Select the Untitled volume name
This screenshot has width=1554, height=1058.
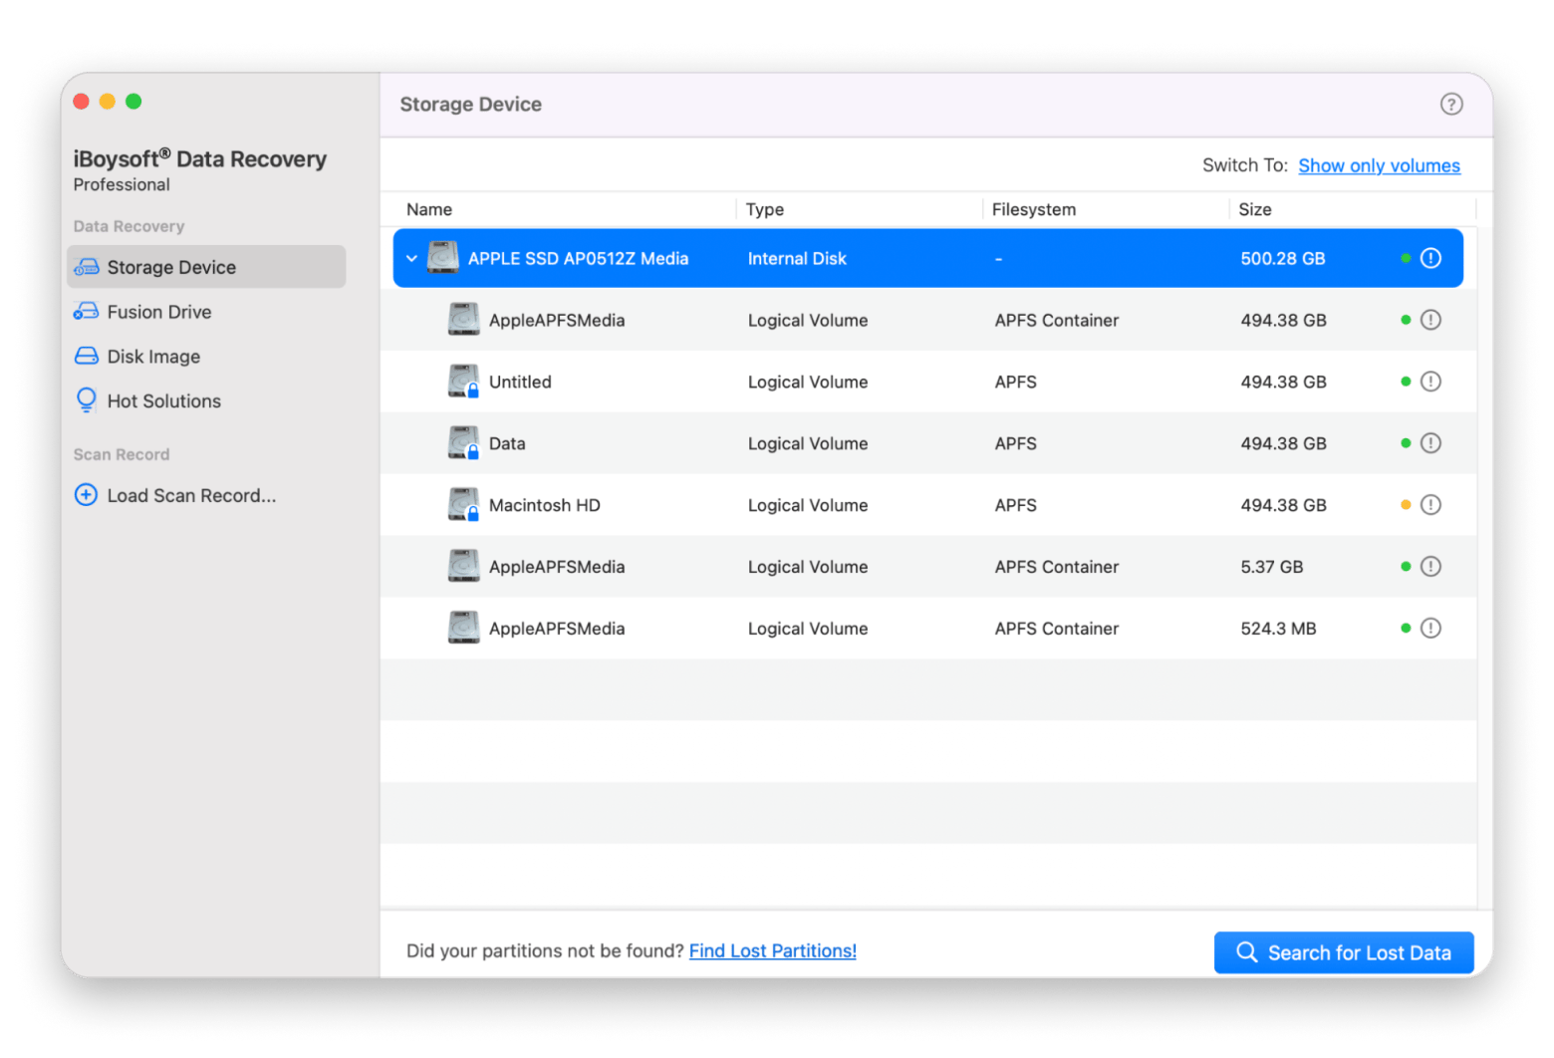pos(520,382)
